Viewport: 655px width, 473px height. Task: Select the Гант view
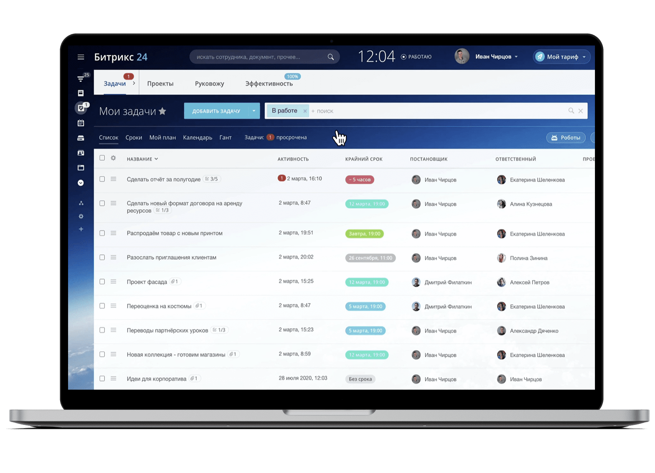(x=225, y=138)
